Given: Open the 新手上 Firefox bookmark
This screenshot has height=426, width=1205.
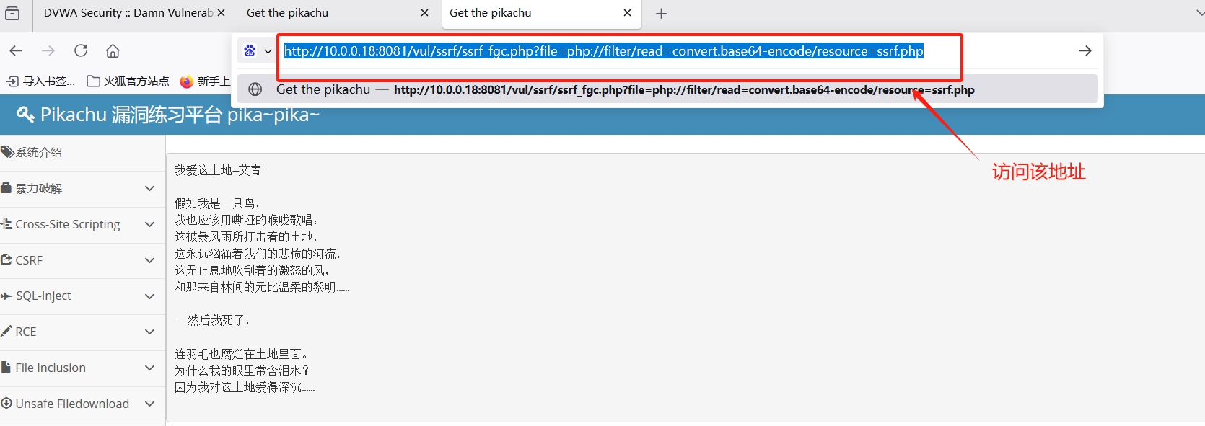Looking at the screenshot, I should 205,81.
